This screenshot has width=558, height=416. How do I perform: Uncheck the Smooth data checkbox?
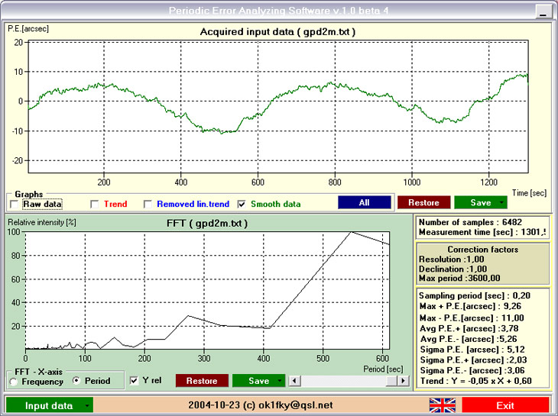242,205
